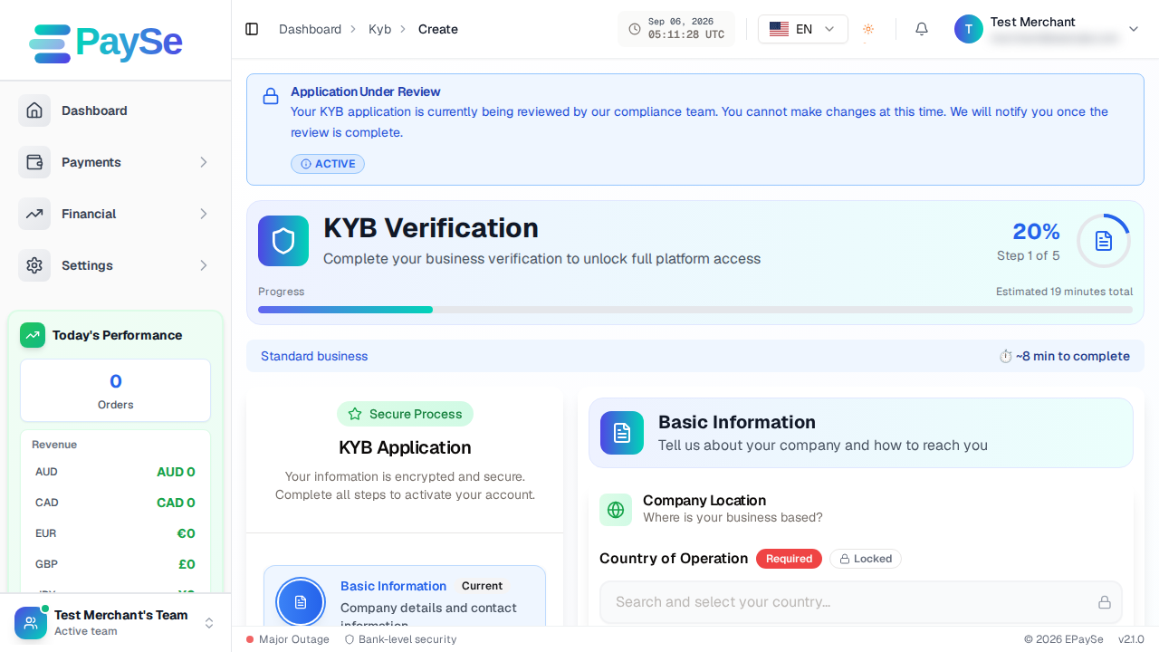Click the clock icon by date

tap(635, 29)
